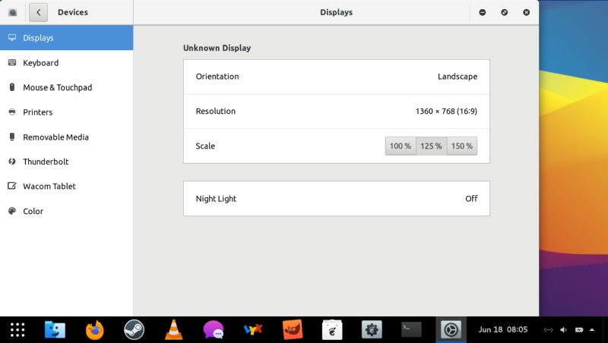Select the Displays sidebar item
The width and height of the screenshot is (608, 343).
(38, 38)
